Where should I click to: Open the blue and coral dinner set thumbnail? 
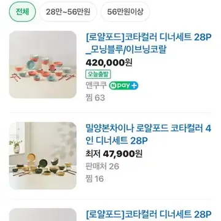coord(43,64)
